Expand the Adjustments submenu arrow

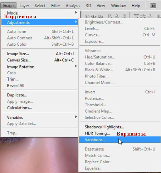(x=76, y=22)
